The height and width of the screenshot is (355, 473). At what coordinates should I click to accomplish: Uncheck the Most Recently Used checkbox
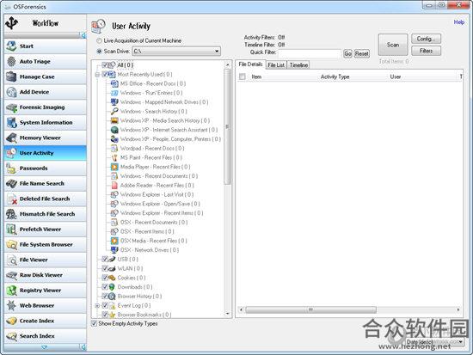tap(105, 74)
